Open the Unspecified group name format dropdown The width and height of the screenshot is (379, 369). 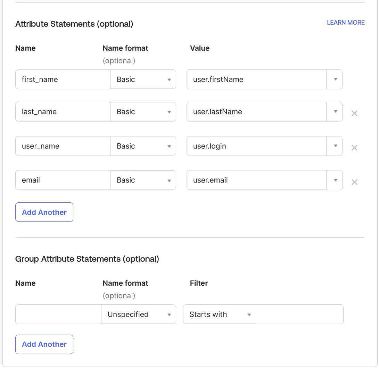(x=139, y=315)
